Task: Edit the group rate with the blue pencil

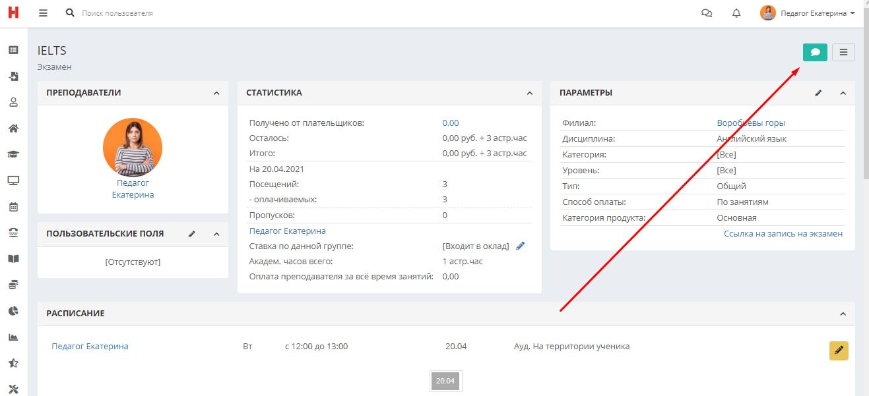Action: tap(520, 246)
